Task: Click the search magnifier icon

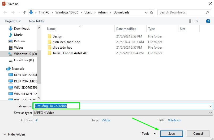Action: [207, 12]
